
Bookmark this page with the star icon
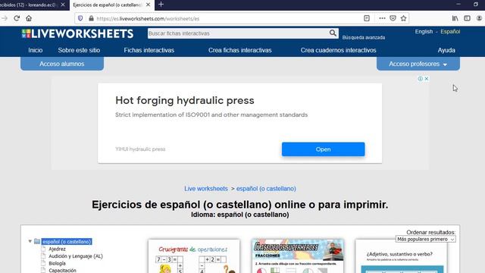tap(403, 18)
